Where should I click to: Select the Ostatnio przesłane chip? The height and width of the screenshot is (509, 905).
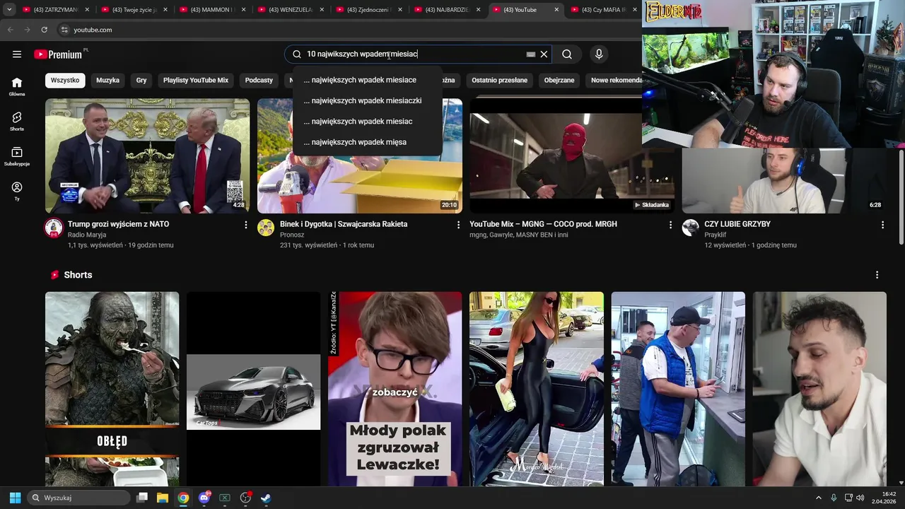[500, 81]
